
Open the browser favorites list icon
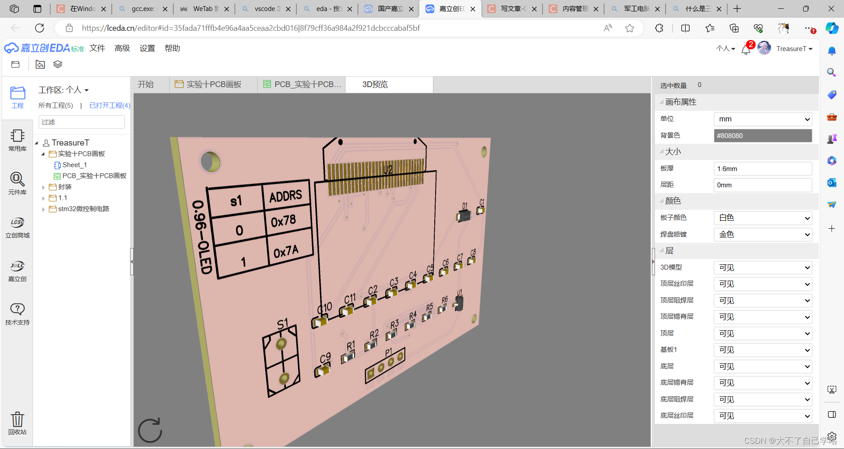coord(710,28)
